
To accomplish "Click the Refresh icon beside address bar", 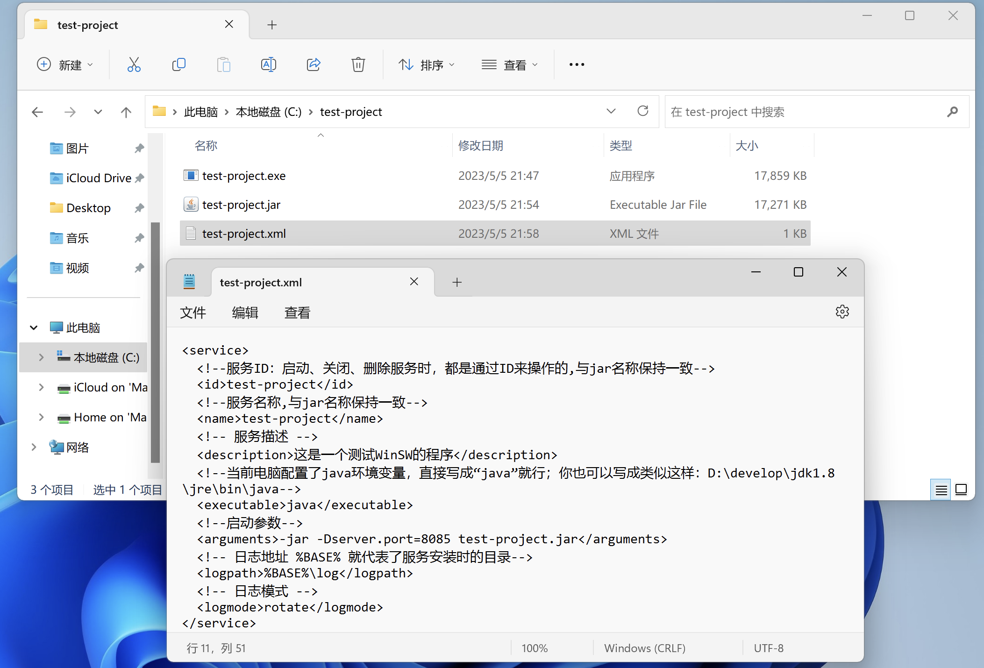I will point(643,111).
